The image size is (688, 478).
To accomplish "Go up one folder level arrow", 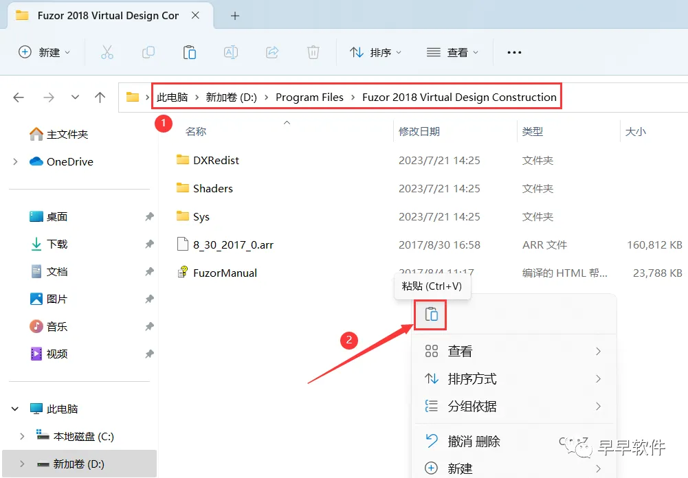I will 100,98.
